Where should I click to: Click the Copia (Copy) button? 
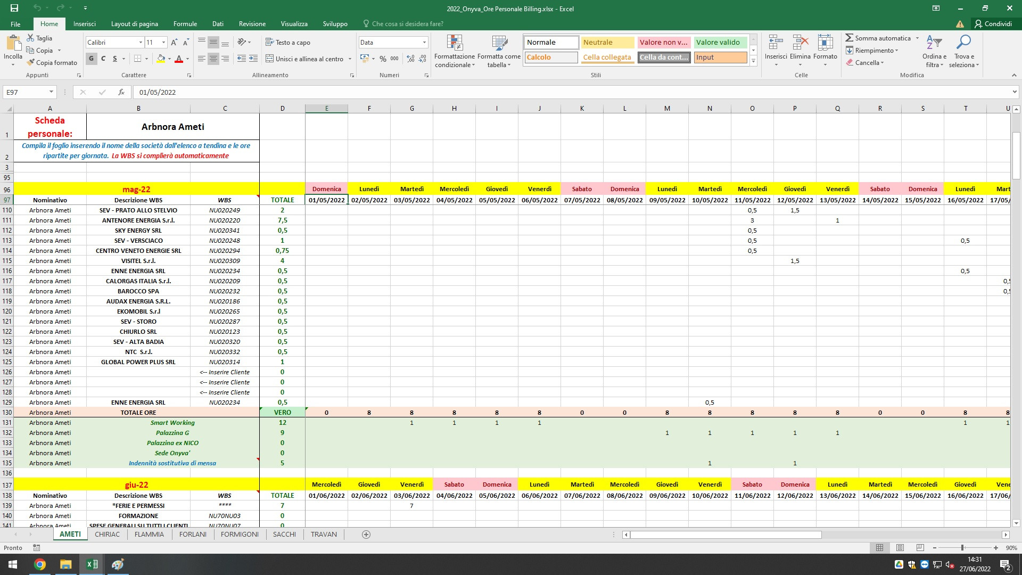(44, 50)
